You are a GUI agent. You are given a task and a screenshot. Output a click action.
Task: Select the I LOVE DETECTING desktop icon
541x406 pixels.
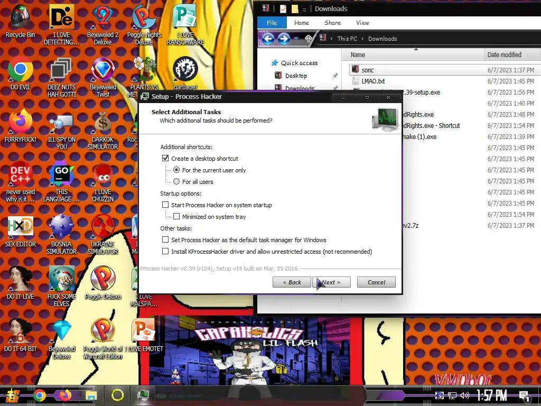61,24
